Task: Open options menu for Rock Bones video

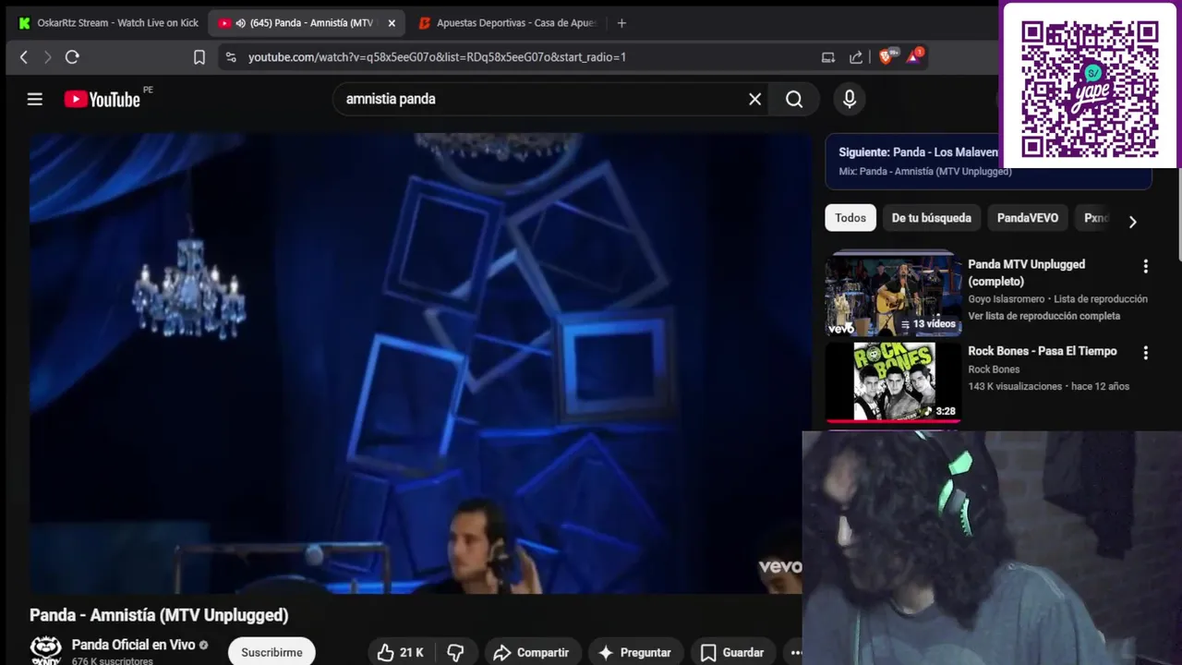Action: [x=1145, y=353]
